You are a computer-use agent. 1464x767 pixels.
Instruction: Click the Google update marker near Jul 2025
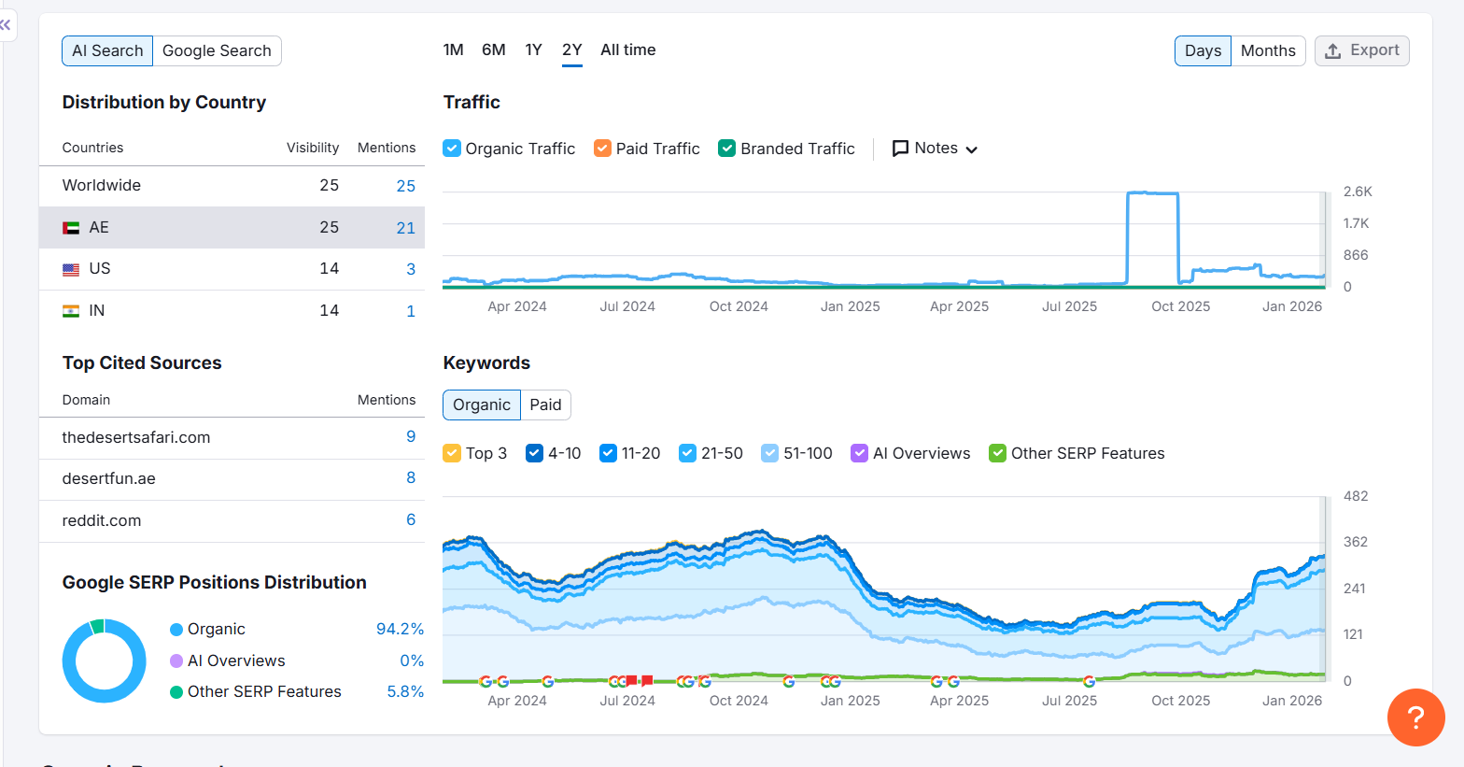[x=1089, y=681]
